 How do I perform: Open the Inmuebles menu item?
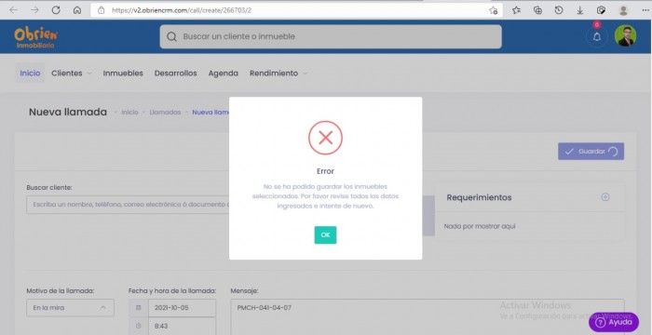point(123,74)
